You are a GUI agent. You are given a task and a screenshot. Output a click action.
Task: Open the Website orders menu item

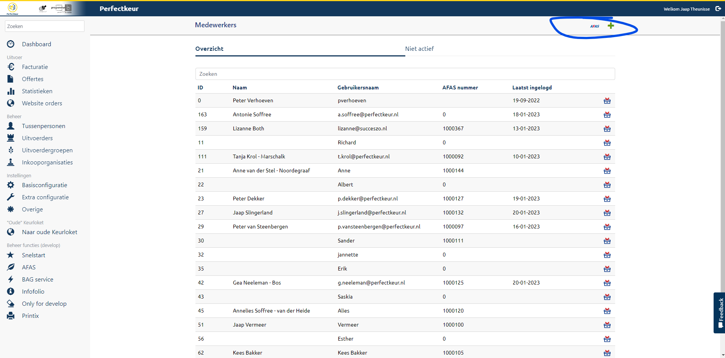click(x=42, y=103)
